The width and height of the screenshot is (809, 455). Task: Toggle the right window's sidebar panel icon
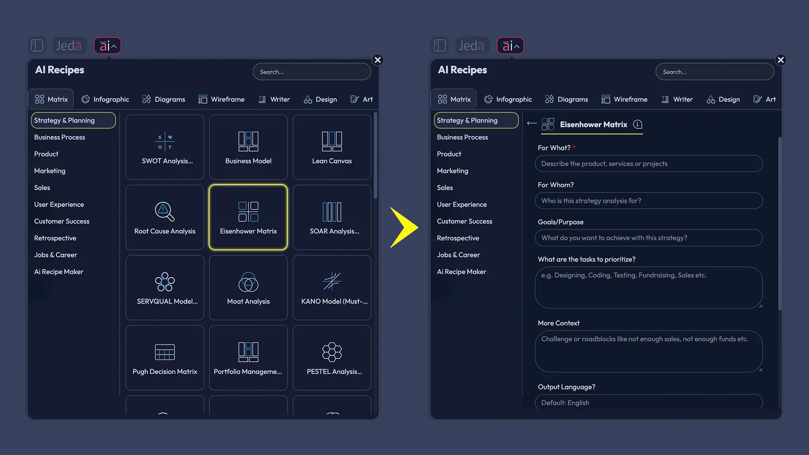click(x=440, y=45)
